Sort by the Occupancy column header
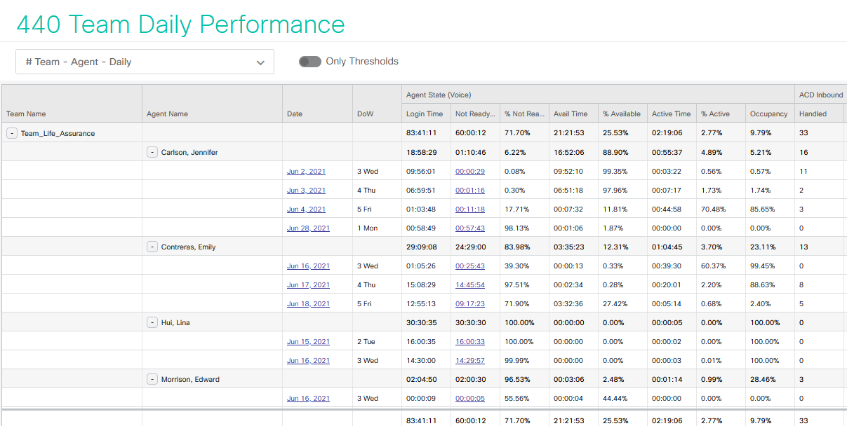 coord(769,114)
